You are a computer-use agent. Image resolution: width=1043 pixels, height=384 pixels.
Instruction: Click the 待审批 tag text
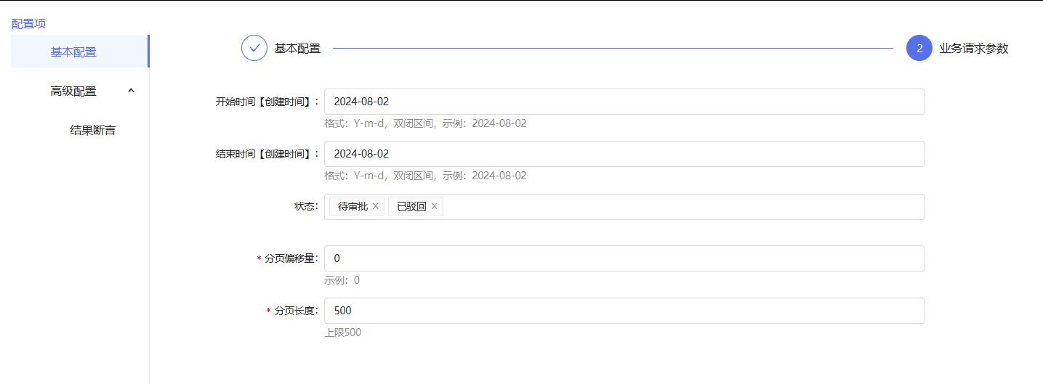click(x=353, y=207)
